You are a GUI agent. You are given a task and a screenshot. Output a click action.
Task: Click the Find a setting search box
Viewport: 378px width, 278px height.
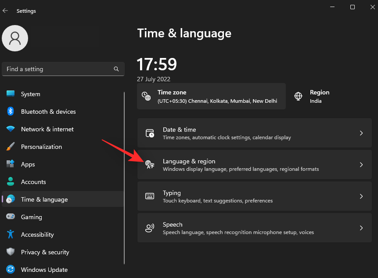[x=63, y=69]
